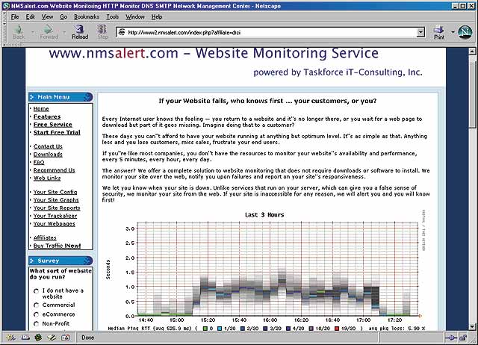This screenshot has width=478, height=345.
Task: Click the Done status bar text
Action: (x=88, y=338)
